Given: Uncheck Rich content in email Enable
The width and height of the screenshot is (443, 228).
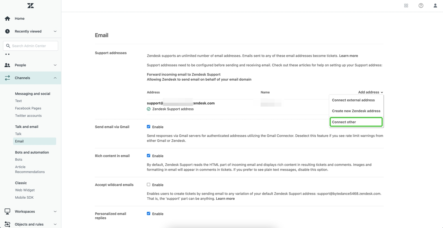Looking at the screenshot, I should coord(148,156).
